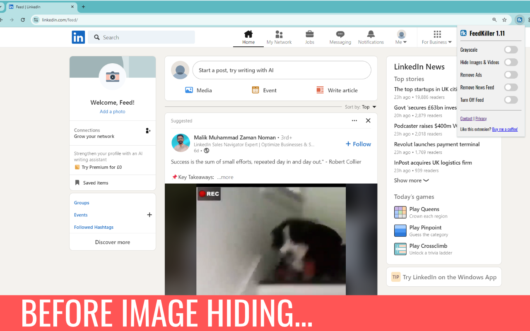
Task: Open the InPost acquires UK logistics firm story
Action: click(x=433, y=163)
